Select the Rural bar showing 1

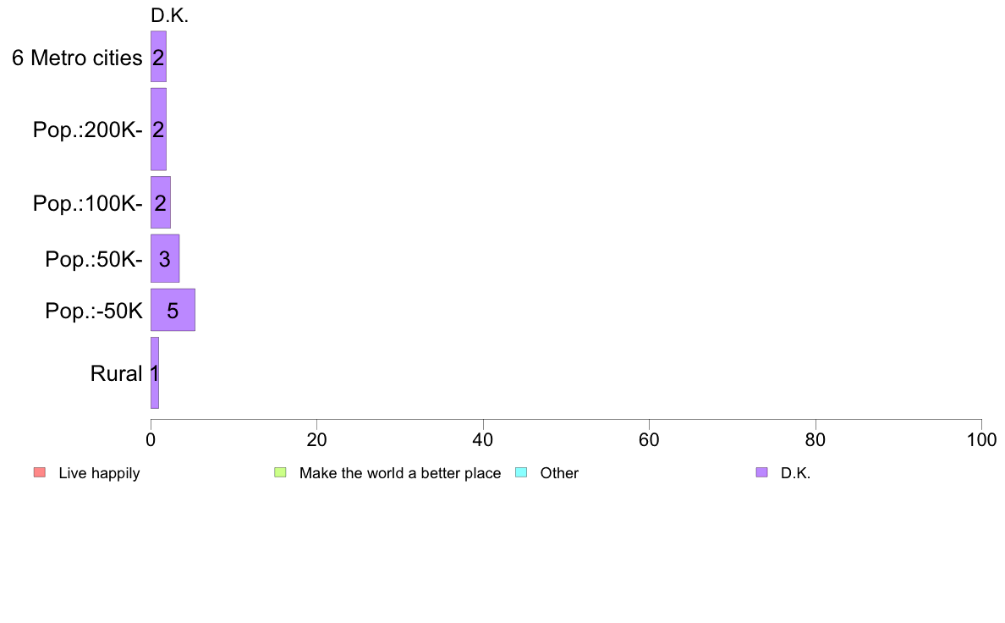155,372
